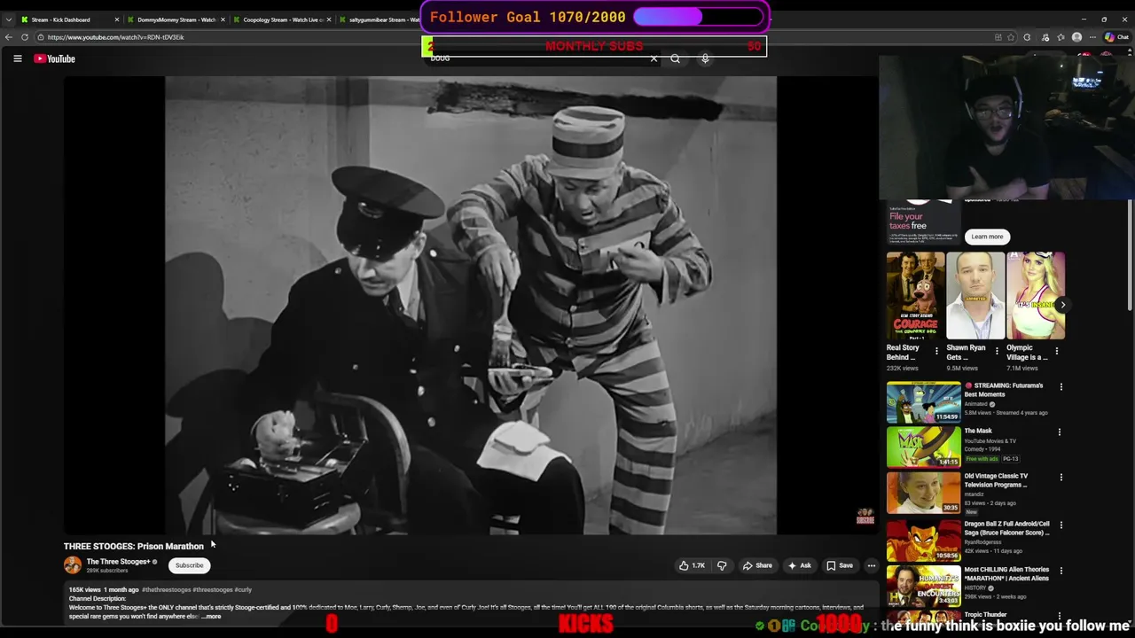This screenshot has height=638, width=1135.
Task: Open the tab list dropdown arrow
Action: pyautogui.click(x=9, y=19)
